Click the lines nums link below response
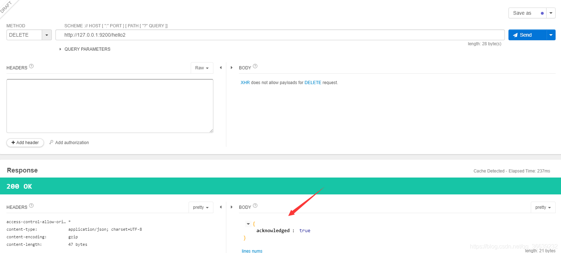Image resolution: width=561 pixels, height=253 pixels. click(x=252, y=251)
